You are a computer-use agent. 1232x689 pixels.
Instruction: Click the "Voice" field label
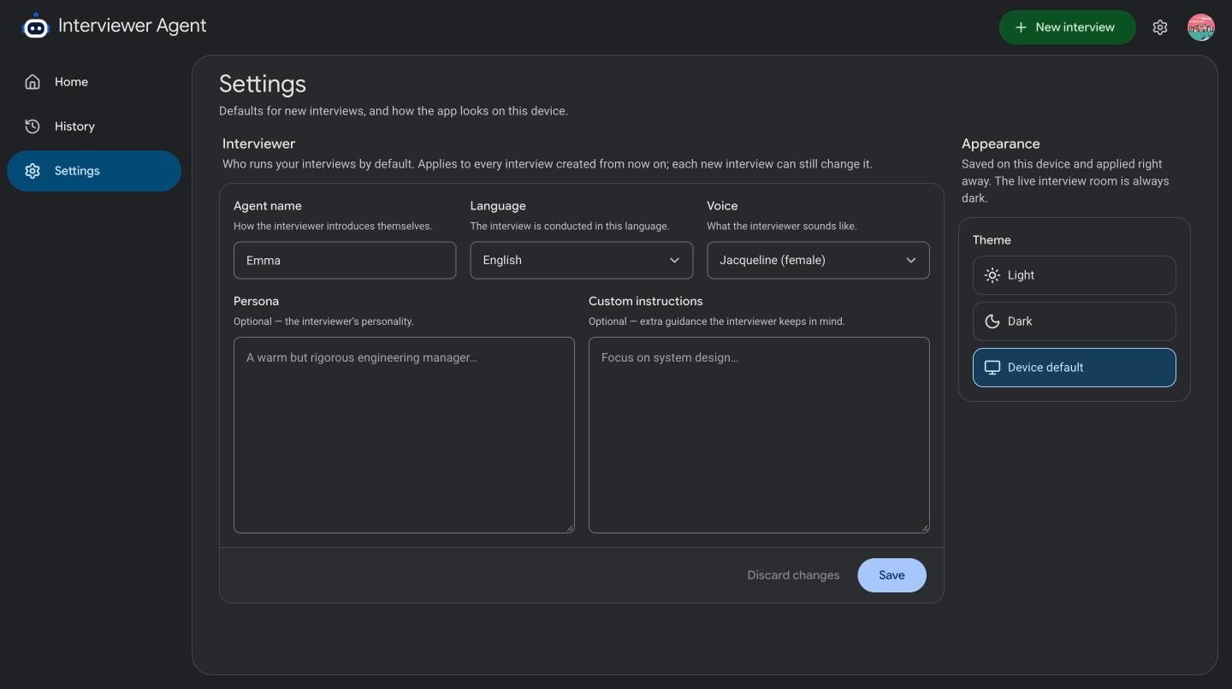click(x=722, y=206)
